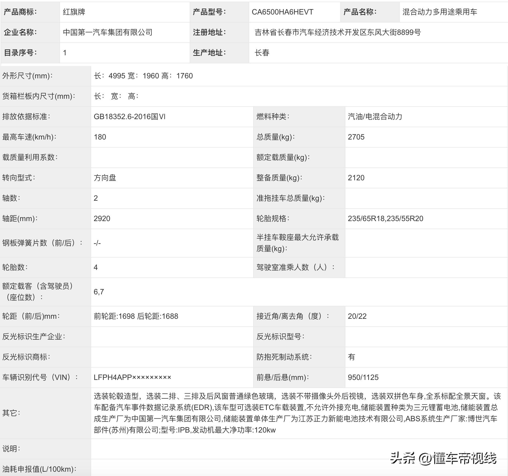Click the 说明 label

(x=11, y=449)
